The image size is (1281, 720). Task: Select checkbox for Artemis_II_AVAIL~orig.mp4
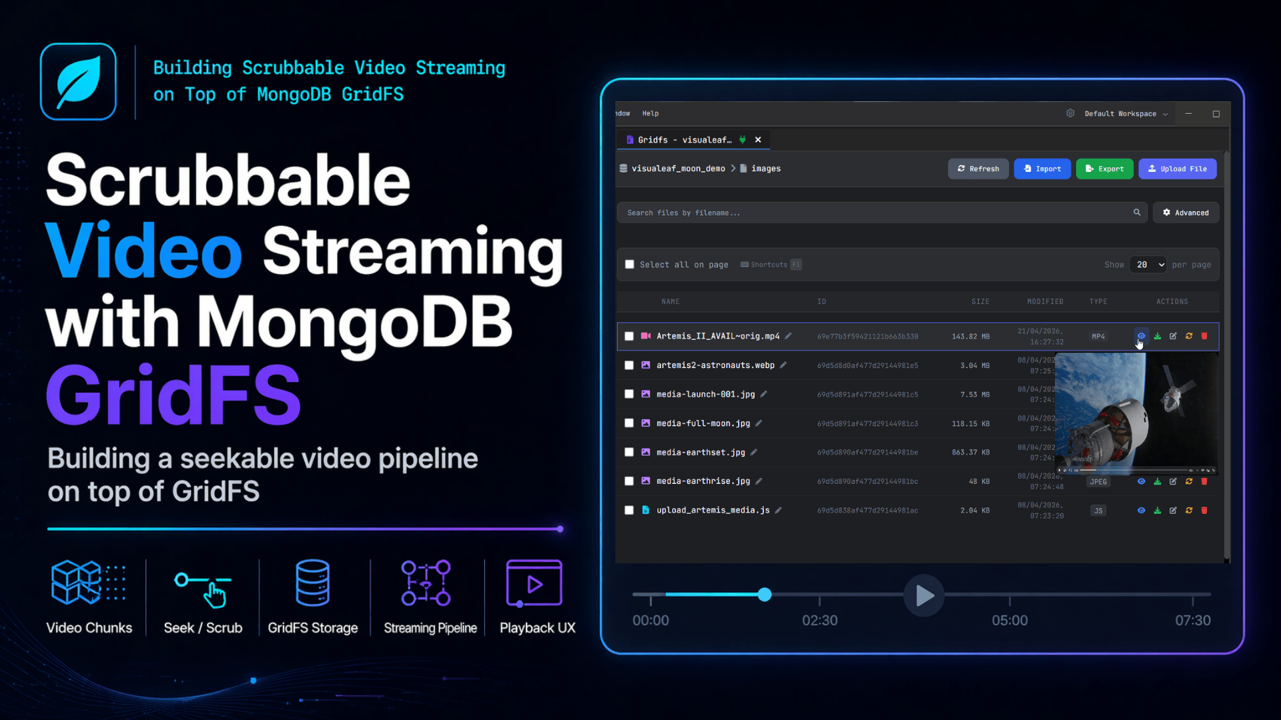629,336
